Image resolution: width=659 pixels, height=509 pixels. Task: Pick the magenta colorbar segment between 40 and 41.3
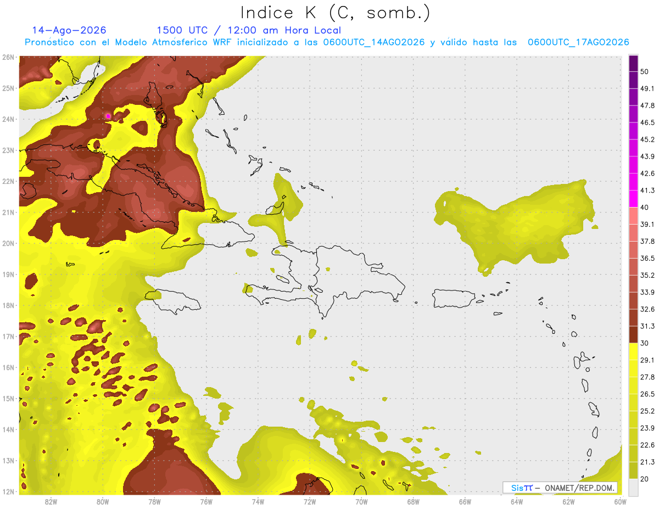tap(633, 199)
